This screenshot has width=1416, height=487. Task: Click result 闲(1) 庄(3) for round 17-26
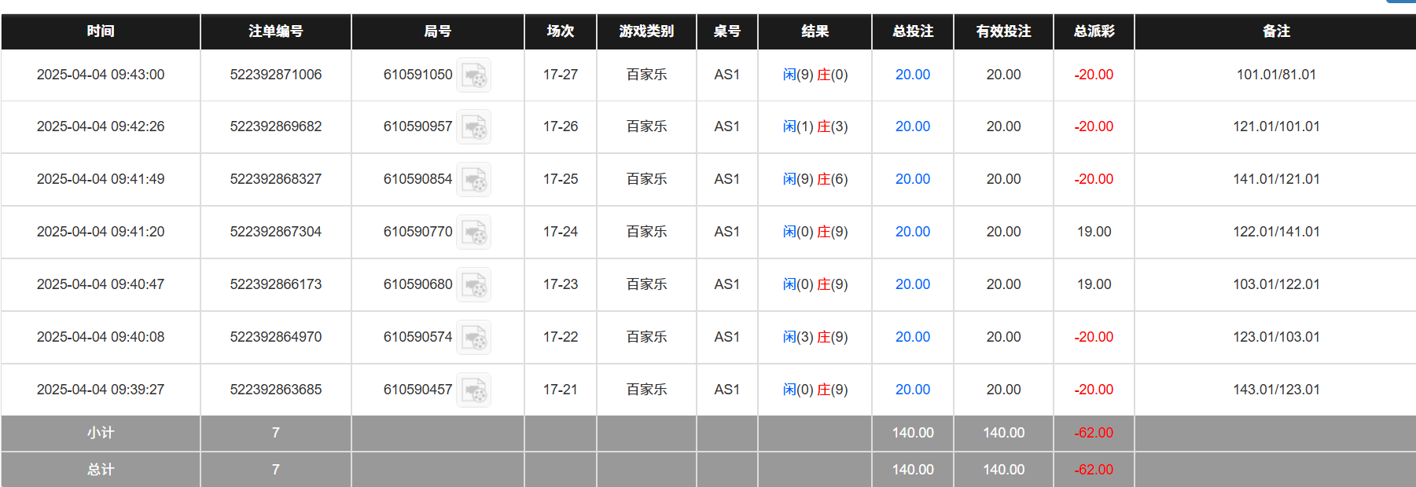click(815, 126)
